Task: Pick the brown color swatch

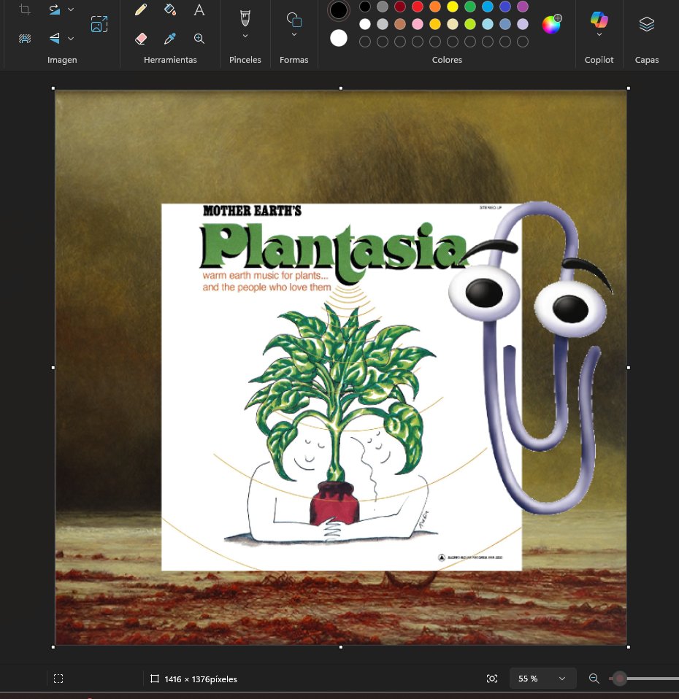Action: 400,24
